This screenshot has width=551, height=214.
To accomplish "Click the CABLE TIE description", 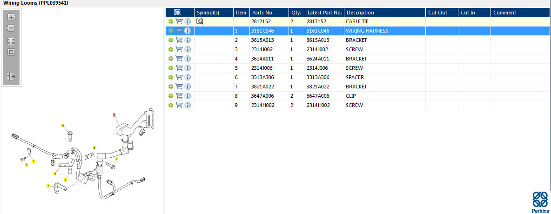I will tap(357, 21).
